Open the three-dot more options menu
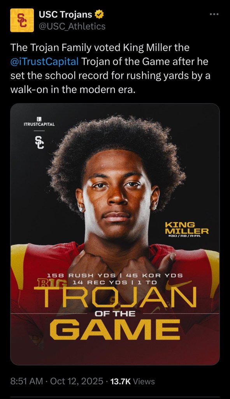The width and height of the screenshot is (230, 399). point(214,14)
